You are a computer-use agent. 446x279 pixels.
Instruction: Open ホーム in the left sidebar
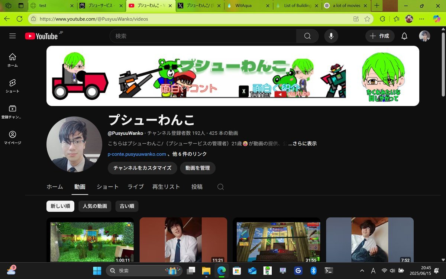(13, 60)
